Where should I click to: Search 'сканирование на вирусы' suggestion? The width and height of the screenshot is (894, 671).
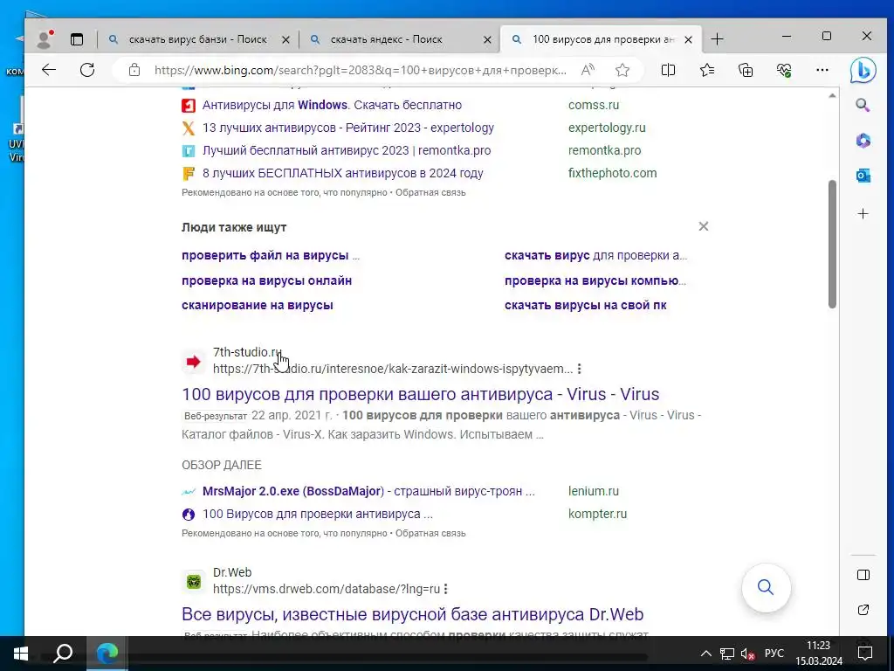[258, 305]
